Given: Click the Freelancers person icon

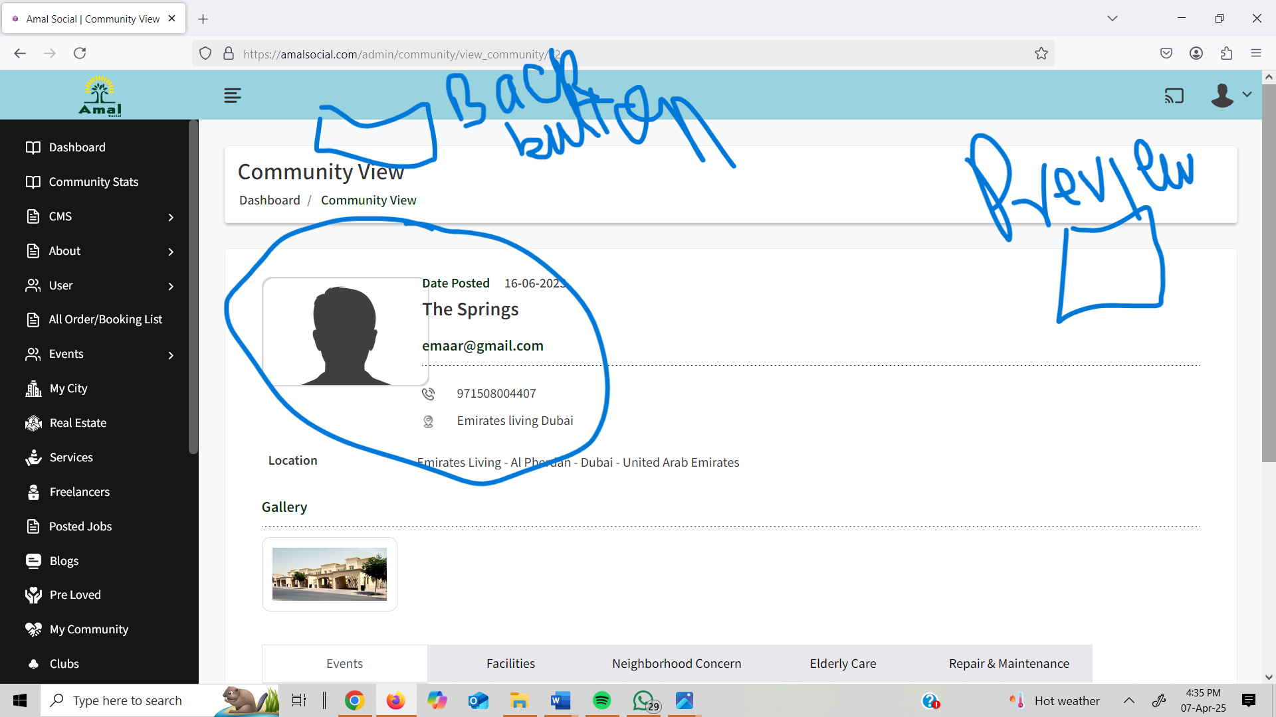Looking at the screenshot, I should point(33,492).
